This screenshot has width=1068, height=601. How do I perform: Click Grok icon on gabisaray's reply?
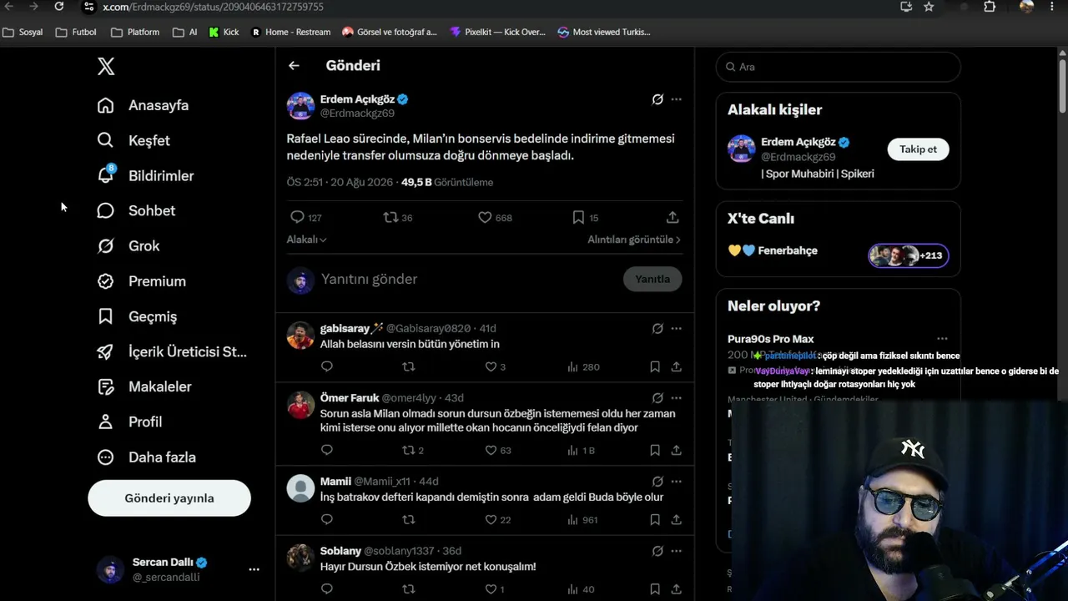pos(657,329)
